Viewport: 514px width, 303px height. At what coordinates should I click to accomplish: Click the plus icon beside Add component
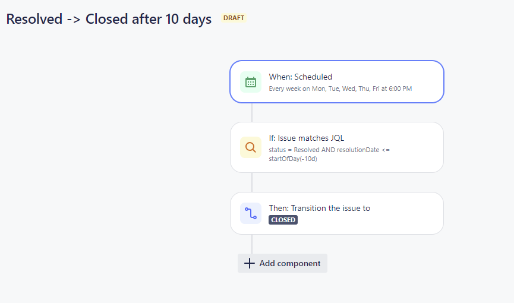250,263
